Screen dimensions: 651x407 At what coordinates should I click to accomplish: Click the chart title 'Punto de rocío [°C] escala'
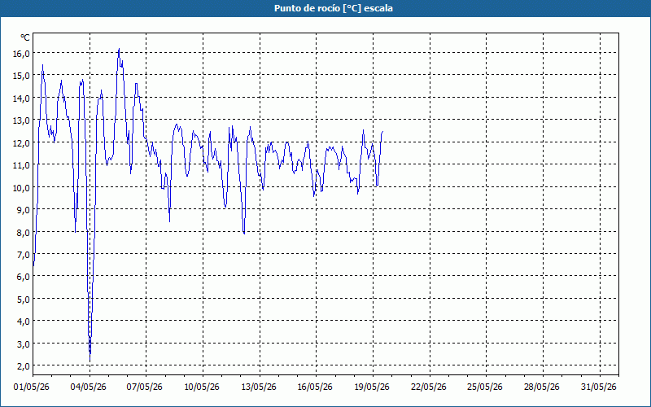coord(334,8)
